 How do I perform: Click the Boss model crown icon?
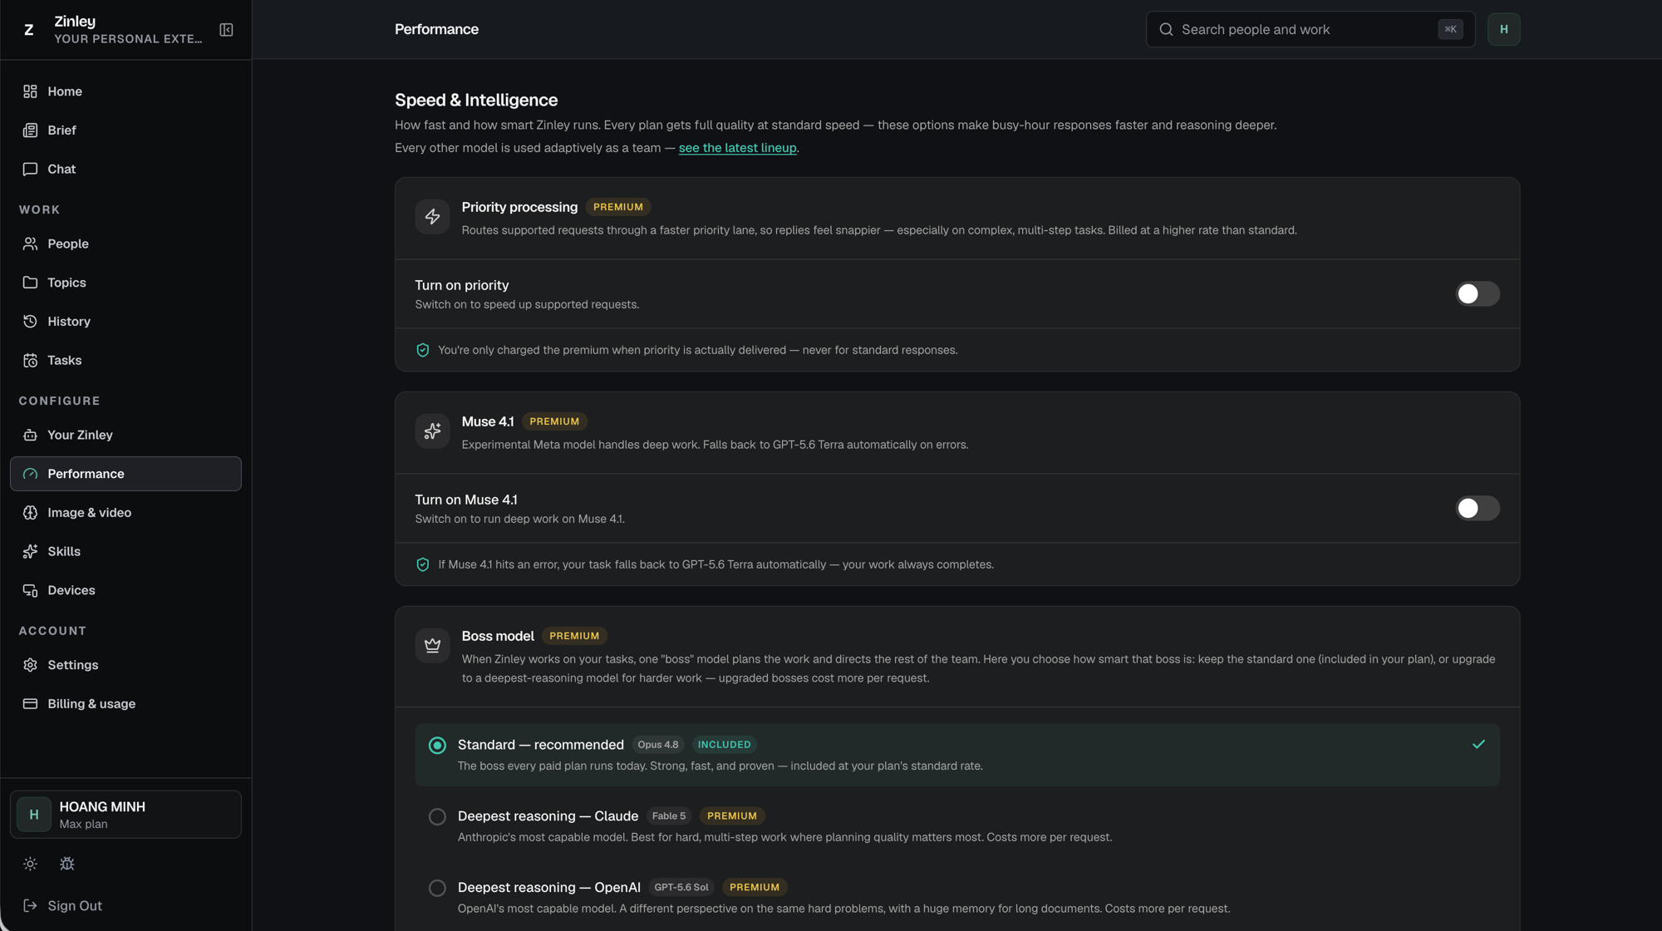[432, 646]
